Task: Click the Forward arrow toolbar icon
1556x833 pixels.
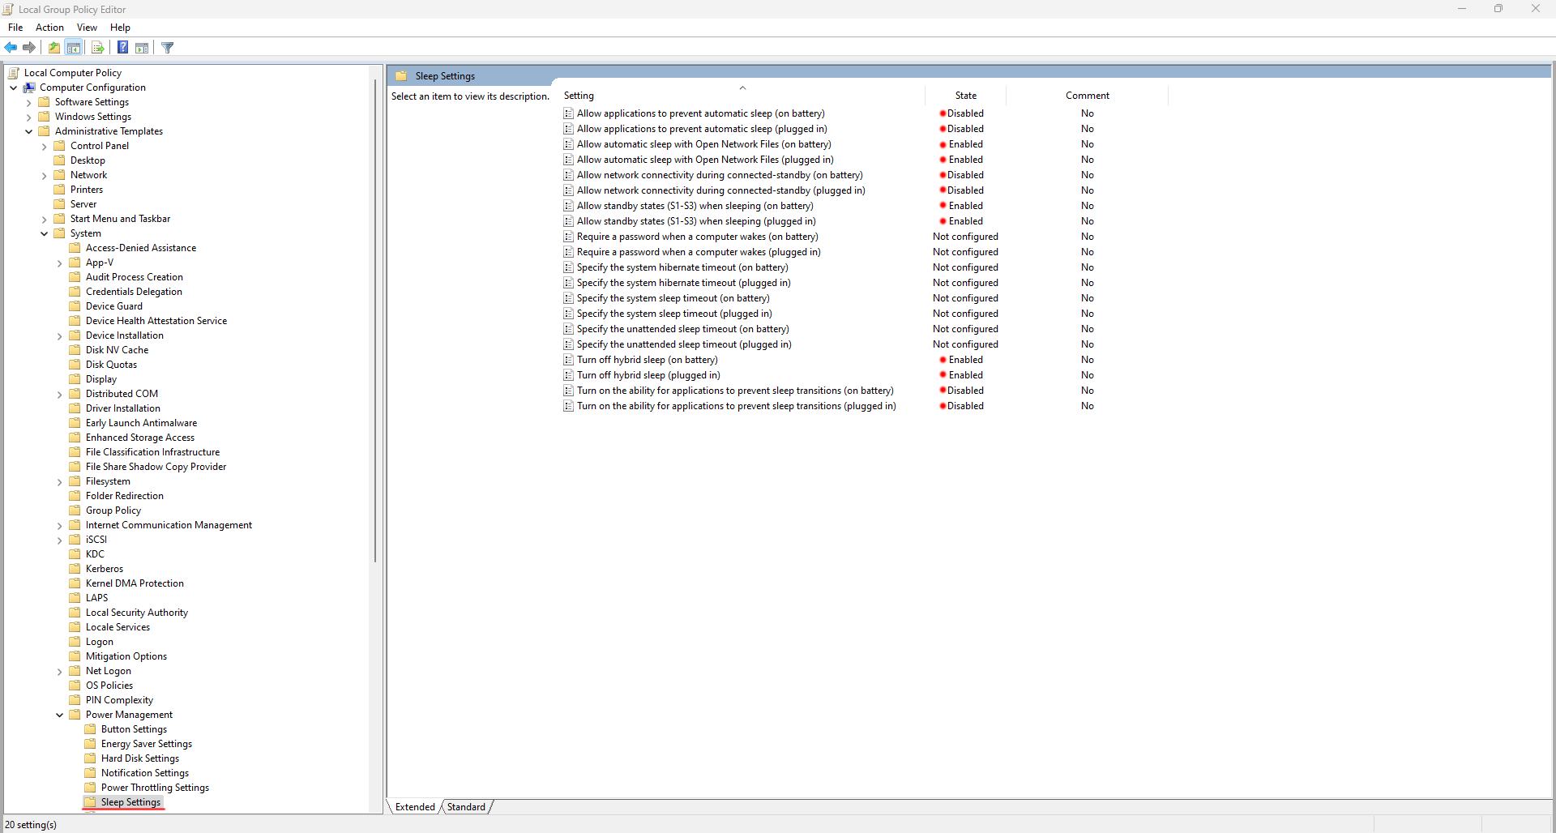Action: 29,48
